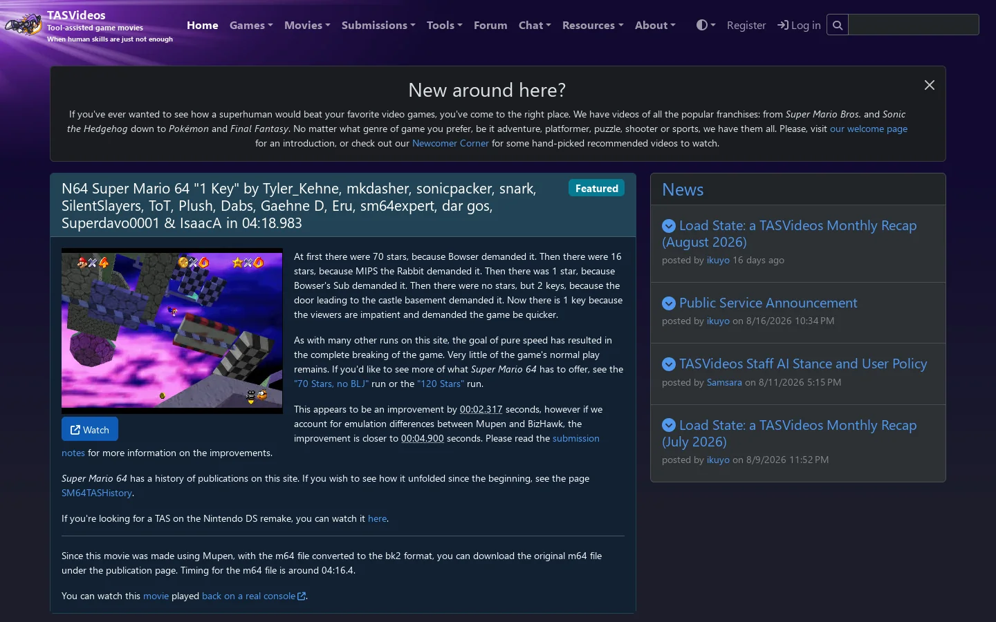Focus the site search text box
The height and width of the screenshot is (622, 996).
914,25
